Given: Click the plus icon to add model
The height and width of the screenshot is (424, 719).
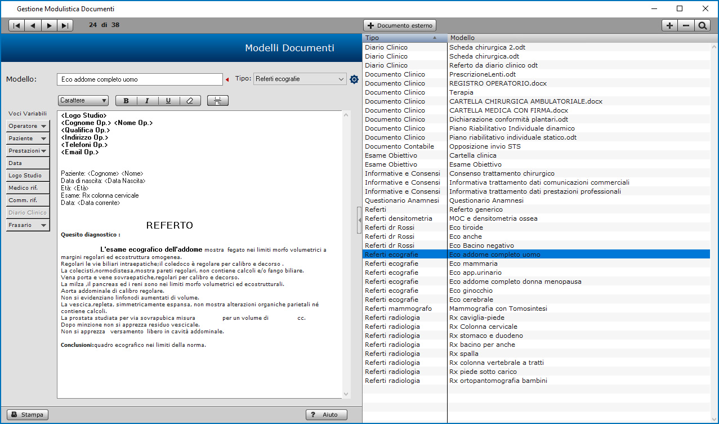Looking at the screenshot, I should click(x=669, y=25).
